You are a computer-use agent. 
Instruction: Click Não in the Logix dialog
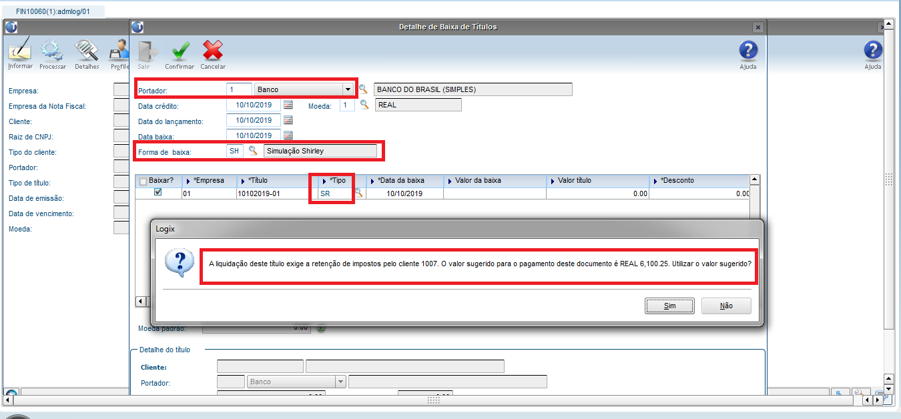pos(726,306)
